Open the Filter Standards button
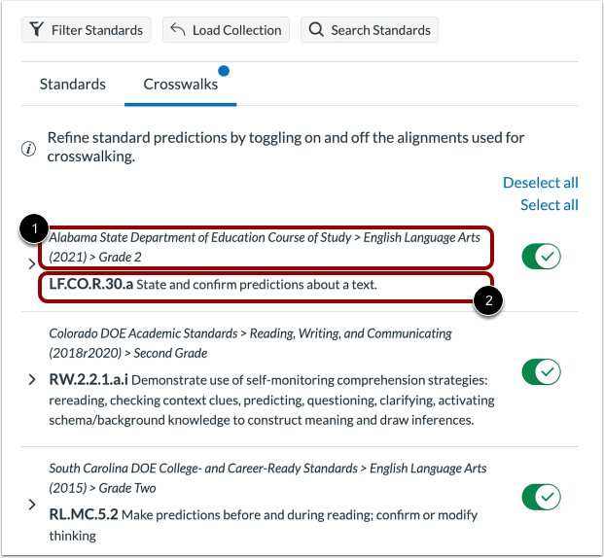 (87, 30)
